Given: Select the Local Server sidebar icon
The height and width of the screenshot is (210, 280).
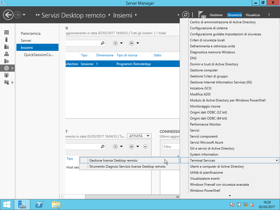Looking at the screenshot, I should coord(7,40).
